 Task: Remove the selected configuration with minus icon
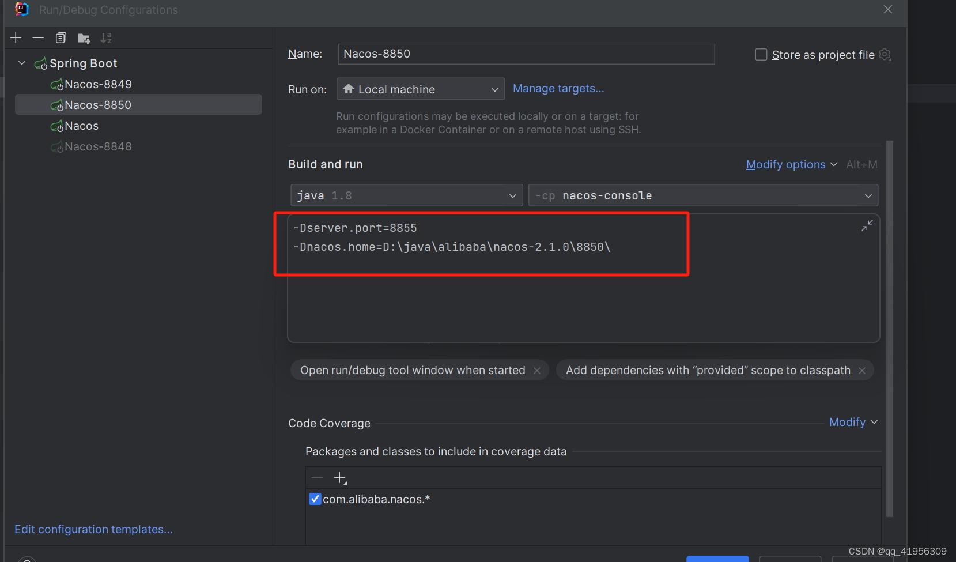coord(38,38)
